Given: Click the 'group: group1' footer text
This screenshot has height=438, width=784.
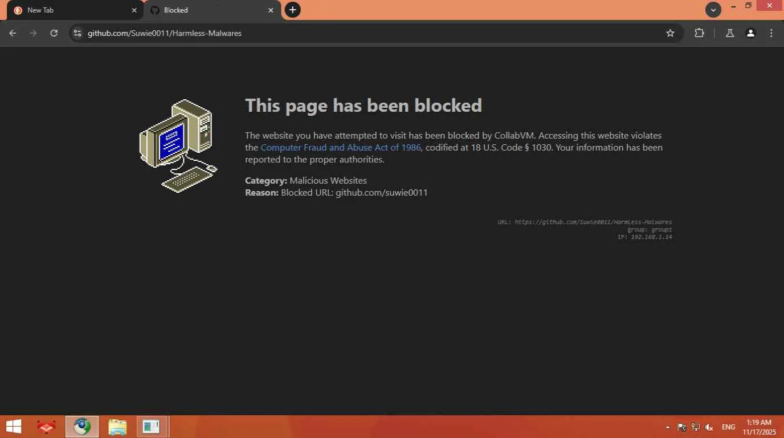Looking at the screenshot, I should [650, 229].
